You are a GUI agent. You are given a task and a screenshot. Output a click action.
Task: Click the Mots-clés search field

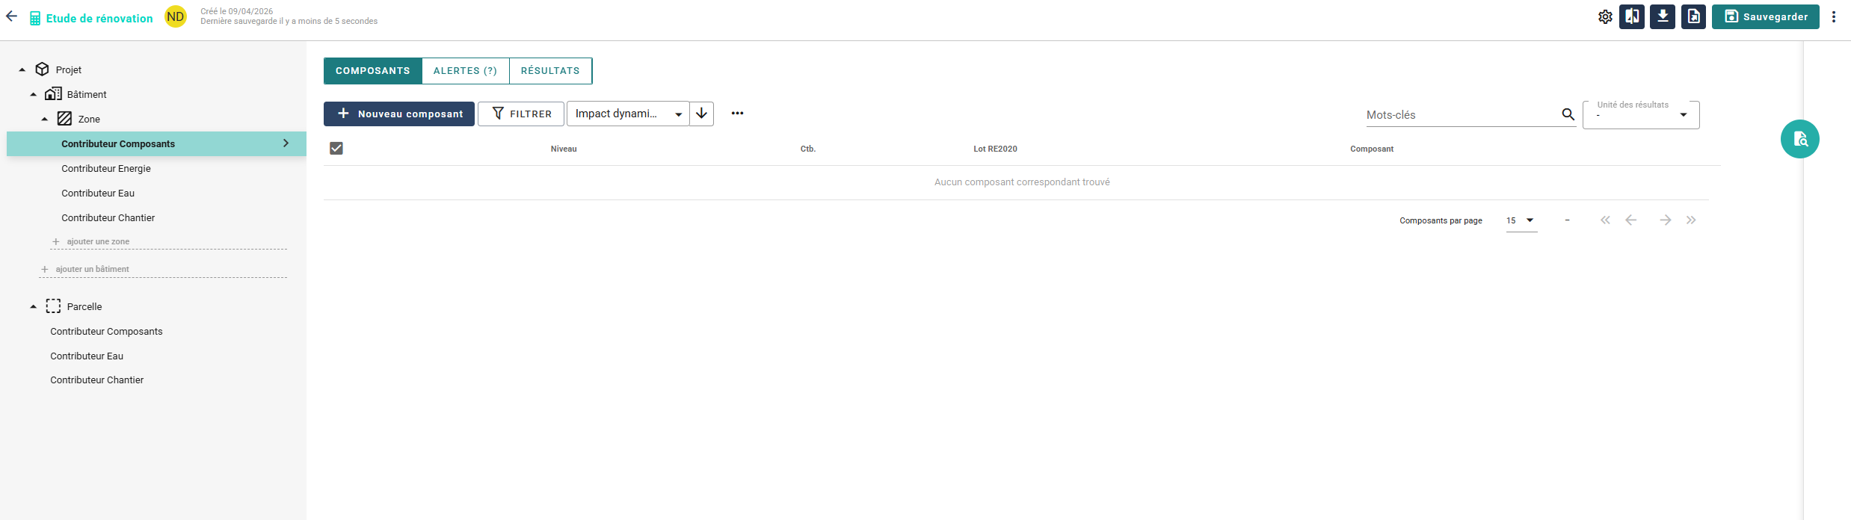tap(1462, 114)
